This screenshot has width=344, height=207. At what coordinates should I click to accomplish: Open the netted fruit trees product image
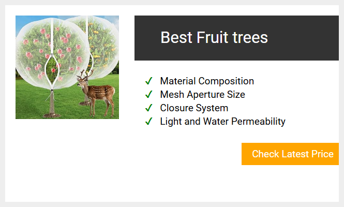(67, 67)
